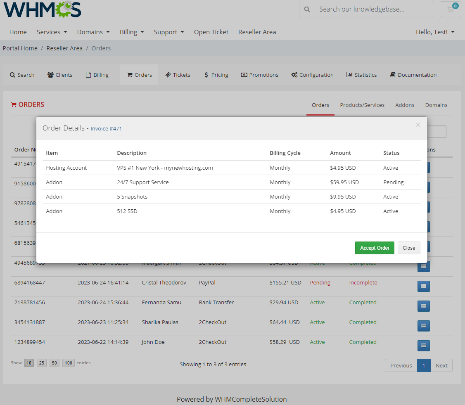Screen dimensions: 465x405
Task: Open Invoice #471 from the modal header
Action: point(106,128)
